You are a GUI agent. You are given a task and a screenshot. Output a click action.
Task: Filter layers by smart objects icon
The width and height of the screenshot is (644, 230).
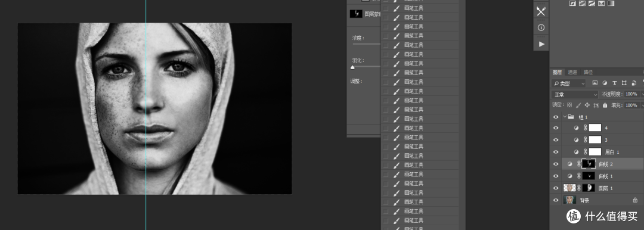(x=634, y=83)
